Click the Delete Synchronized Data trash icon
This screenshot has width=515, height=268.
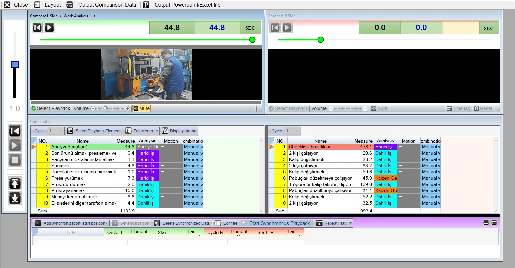[x=157, y=223]
